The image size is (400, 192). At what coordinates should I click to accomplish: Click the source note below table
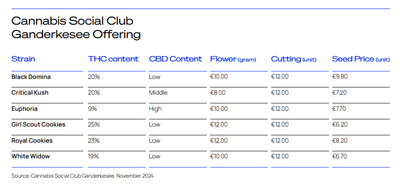pyautogui.click(x=82, y=176)
